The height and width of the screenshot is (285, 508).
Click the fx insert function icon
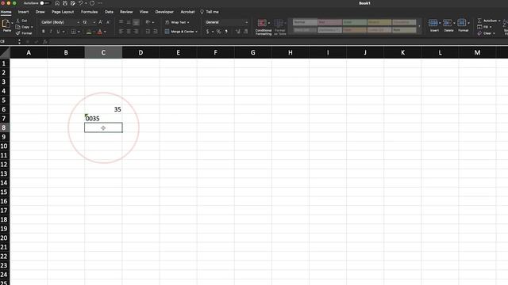(x=45, y=42)
